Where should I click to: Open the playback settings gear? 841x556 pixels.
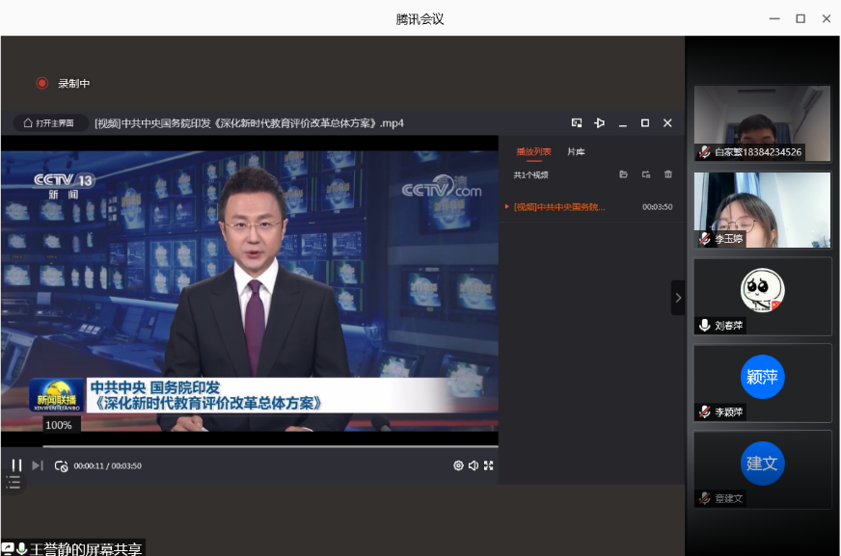coord(458,465)
